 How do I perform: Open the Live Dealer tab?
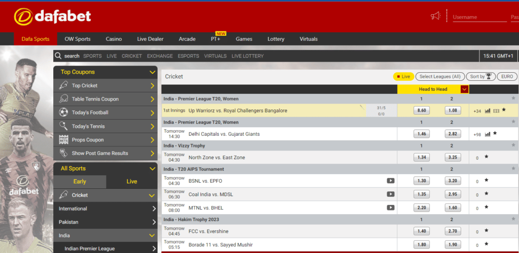point(150,39)
